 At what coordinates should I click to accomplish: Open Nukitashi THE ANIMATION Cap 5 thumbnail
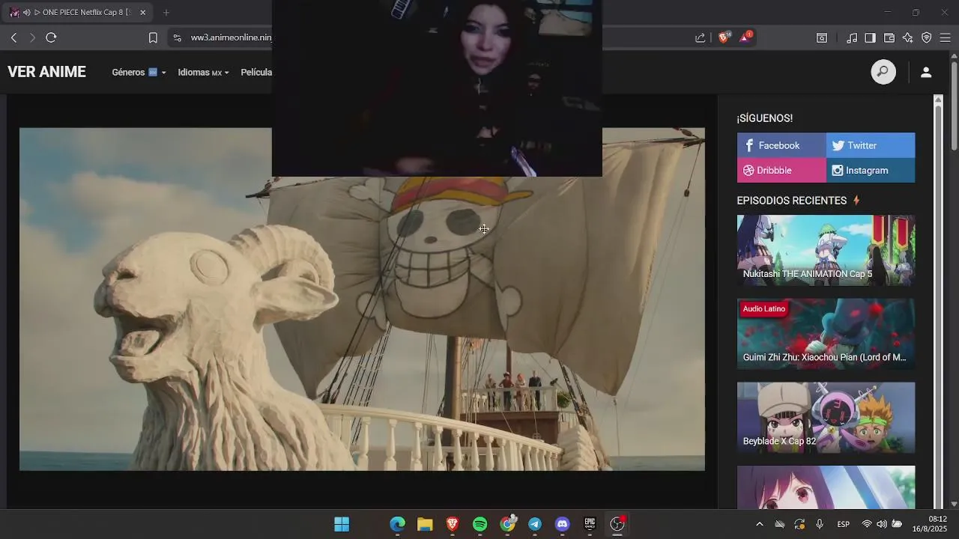826,250
